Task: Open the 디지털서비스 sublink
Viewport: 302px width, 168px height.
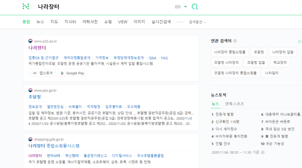Action: (x=122, y=155)
